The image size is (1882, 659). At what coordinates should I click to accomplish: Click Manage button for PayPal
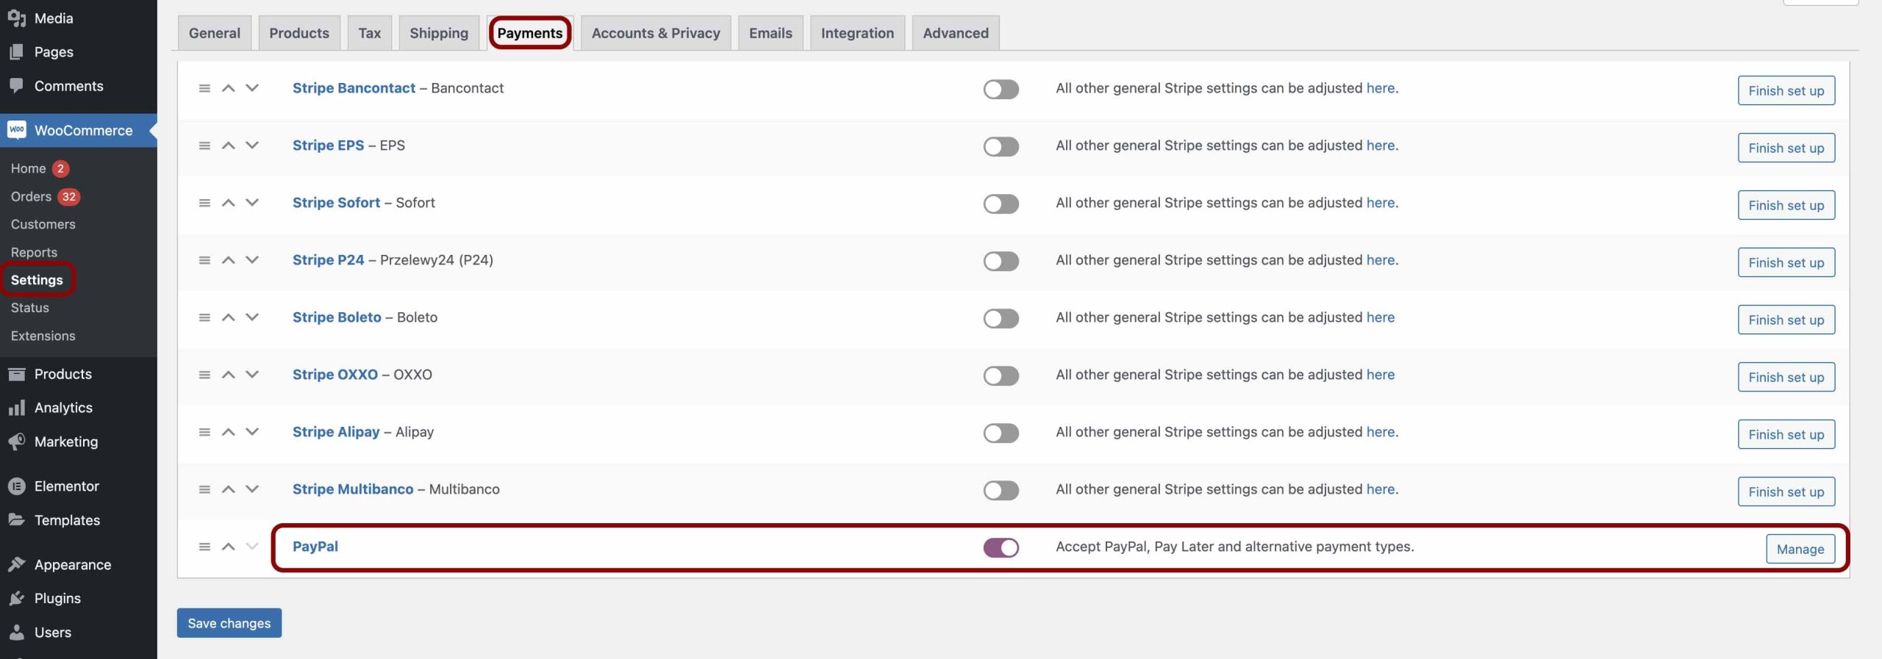[x=1800, y=549]
